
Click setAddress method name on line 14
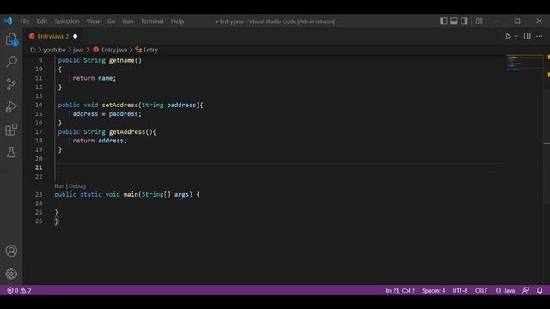tap(119, 105)
